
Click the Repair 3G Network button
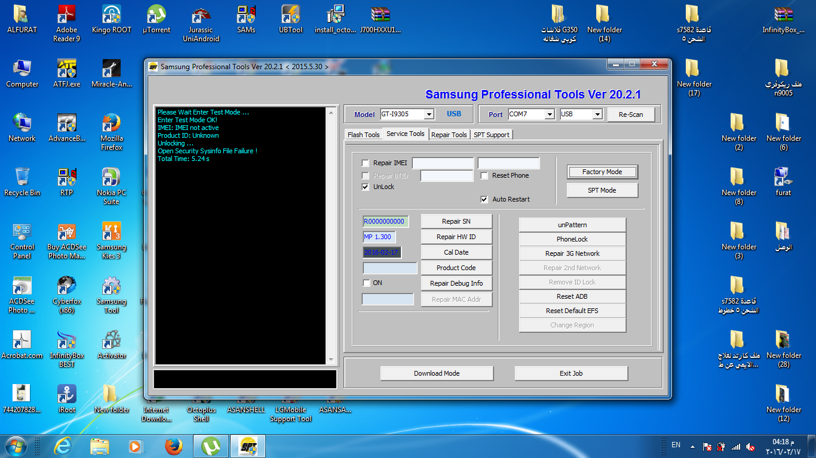(572, 253)
